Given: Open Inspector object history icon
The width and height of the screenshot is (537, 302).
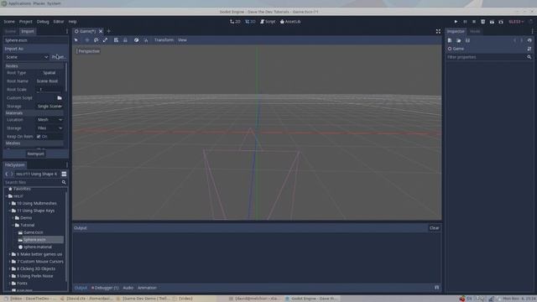Looking at the screenshot, I should click(529, 40).
